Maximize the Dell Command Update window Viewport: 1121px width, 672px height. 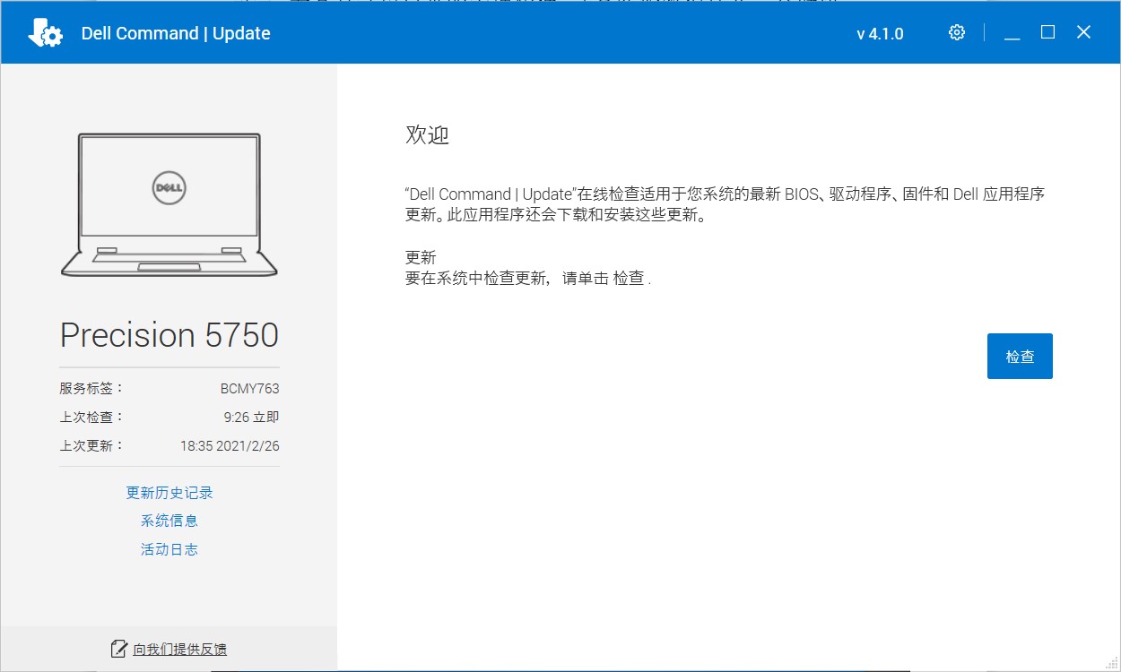coord(1047,32)
